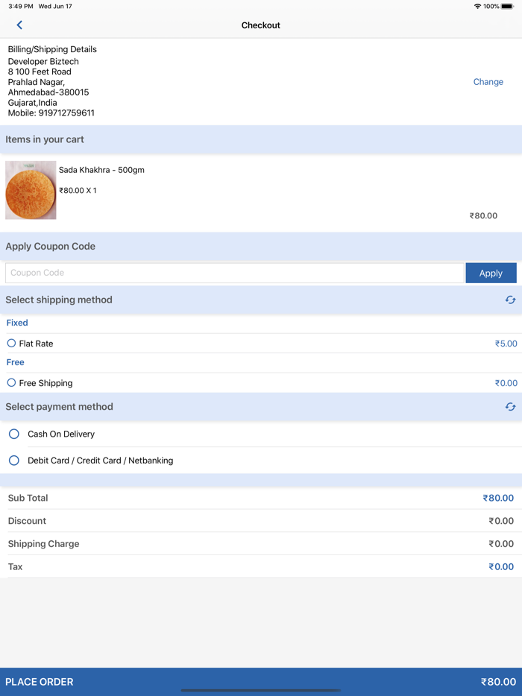This screenshot has height=696, width=522.
Task: Apply the coupon code
Action: [x=491, y=273]
